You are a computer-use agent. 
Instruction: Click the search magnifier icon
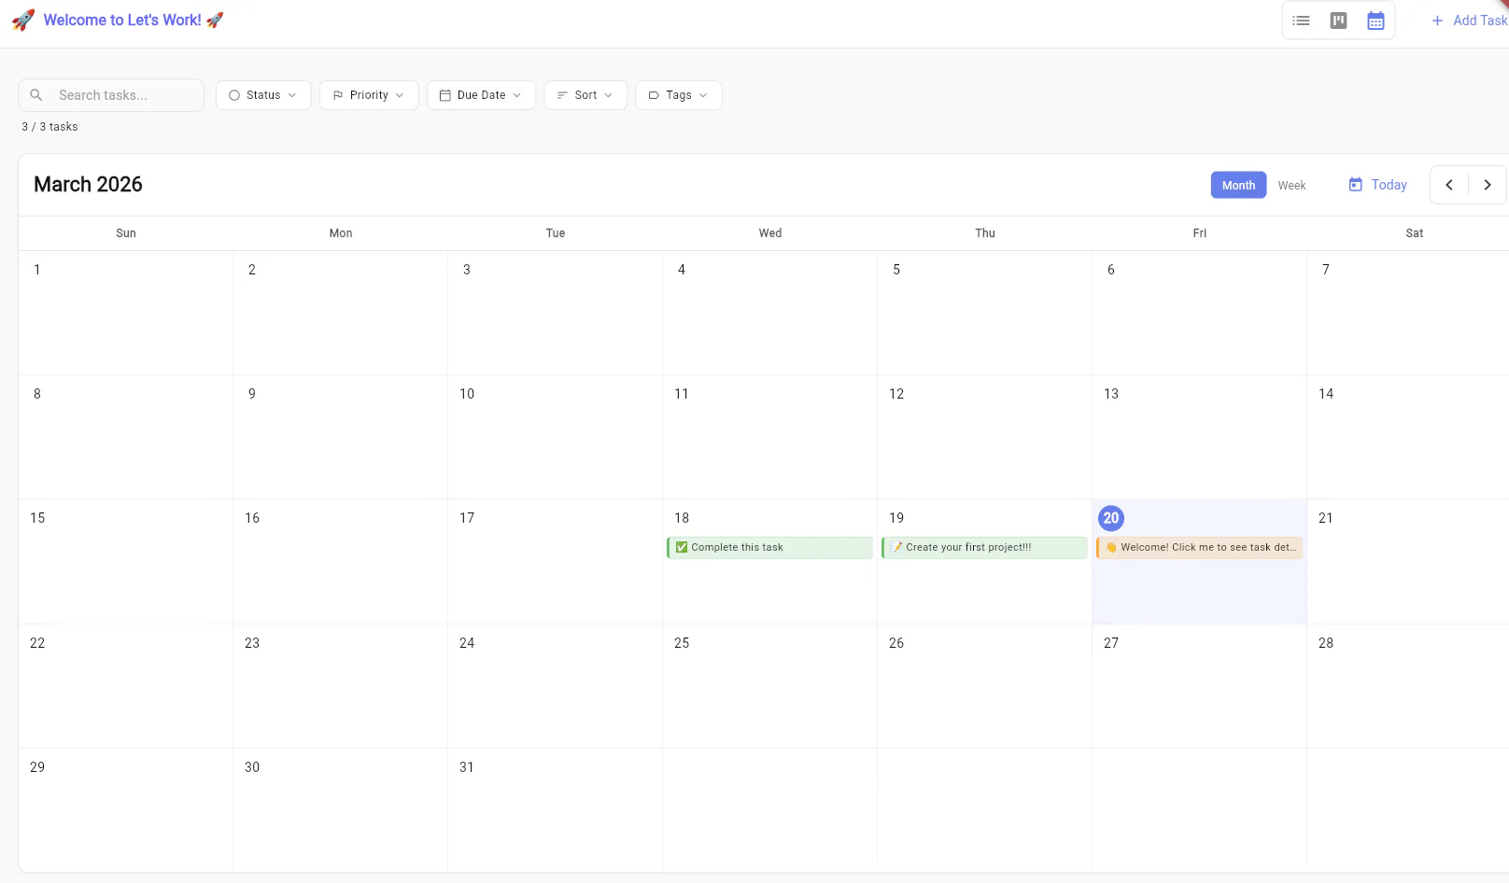36,95
